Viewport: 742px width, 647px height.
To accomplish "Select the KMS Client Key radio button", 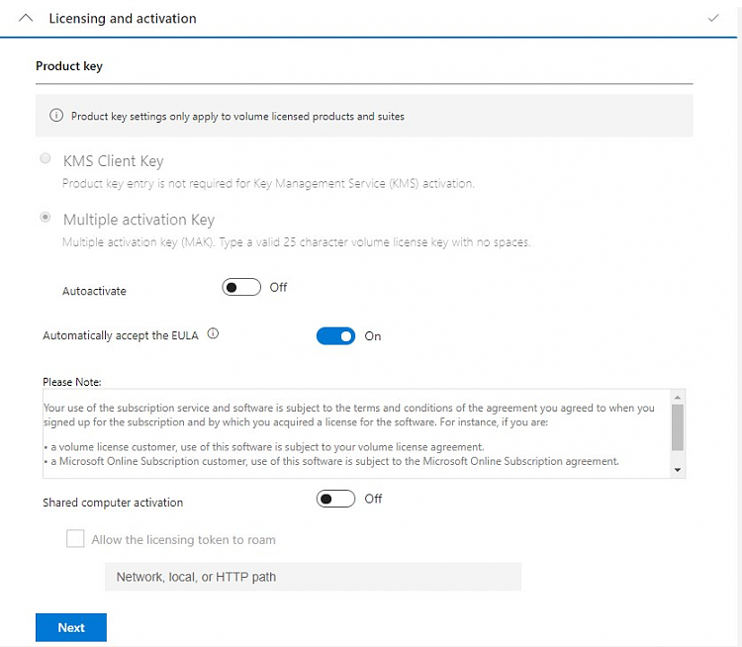I will pyautogui.click(x=46, y=158).
